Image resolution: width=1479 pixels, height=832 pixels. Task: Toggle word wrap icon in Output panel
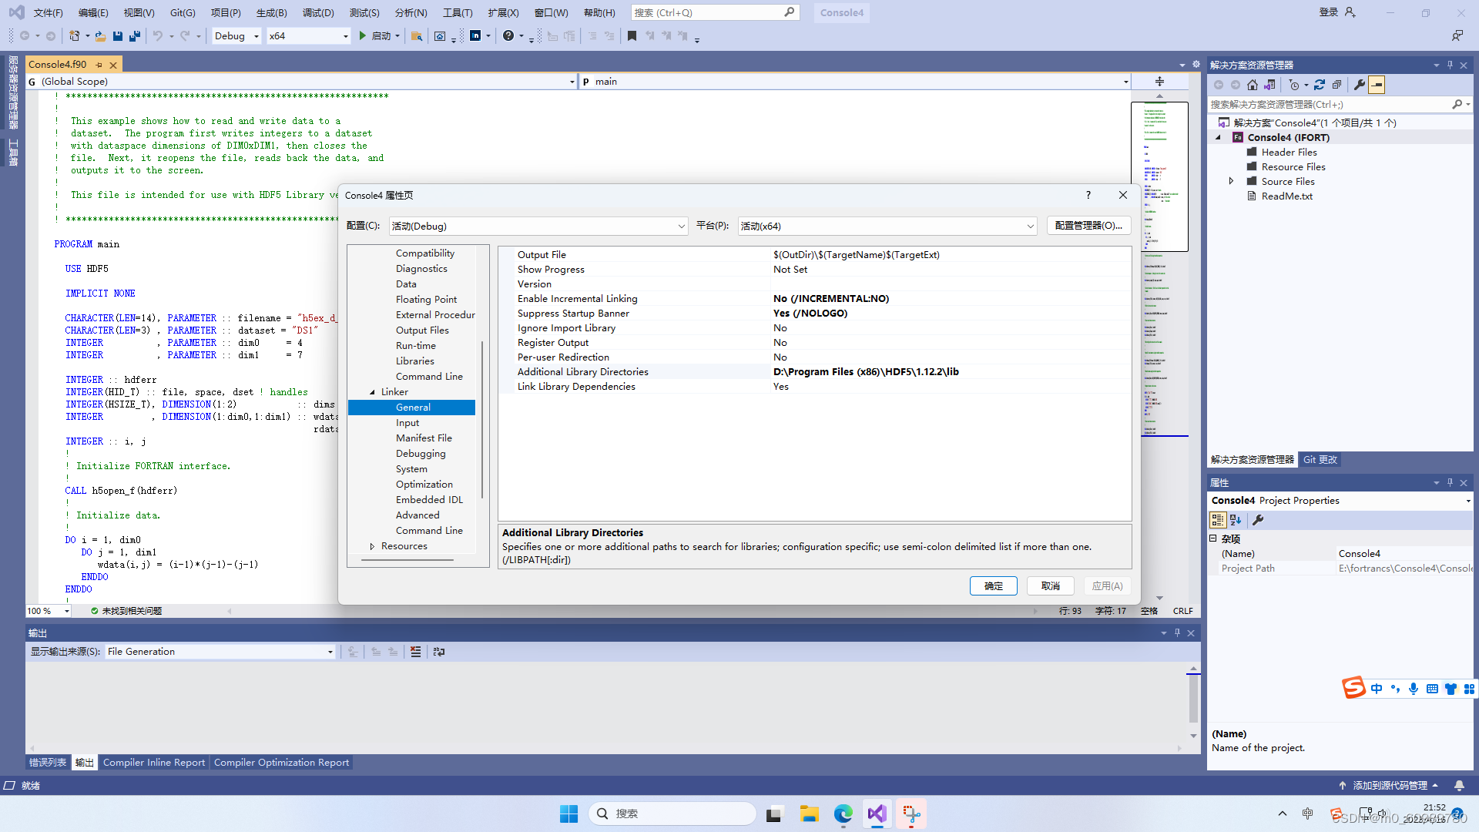[x=438, y=652]
